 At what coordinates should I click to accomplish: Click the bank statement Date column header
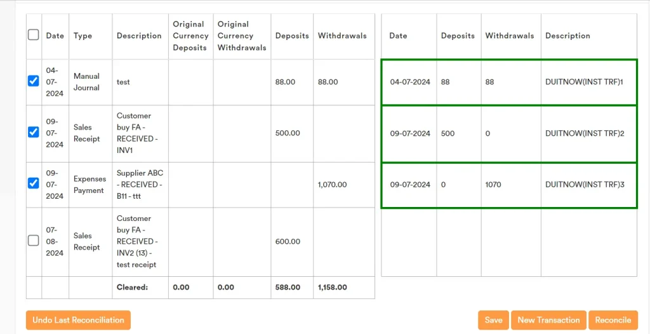398,36
